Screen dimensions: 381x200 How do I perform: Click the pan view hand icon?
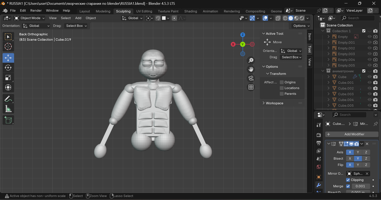coord(251,69)
